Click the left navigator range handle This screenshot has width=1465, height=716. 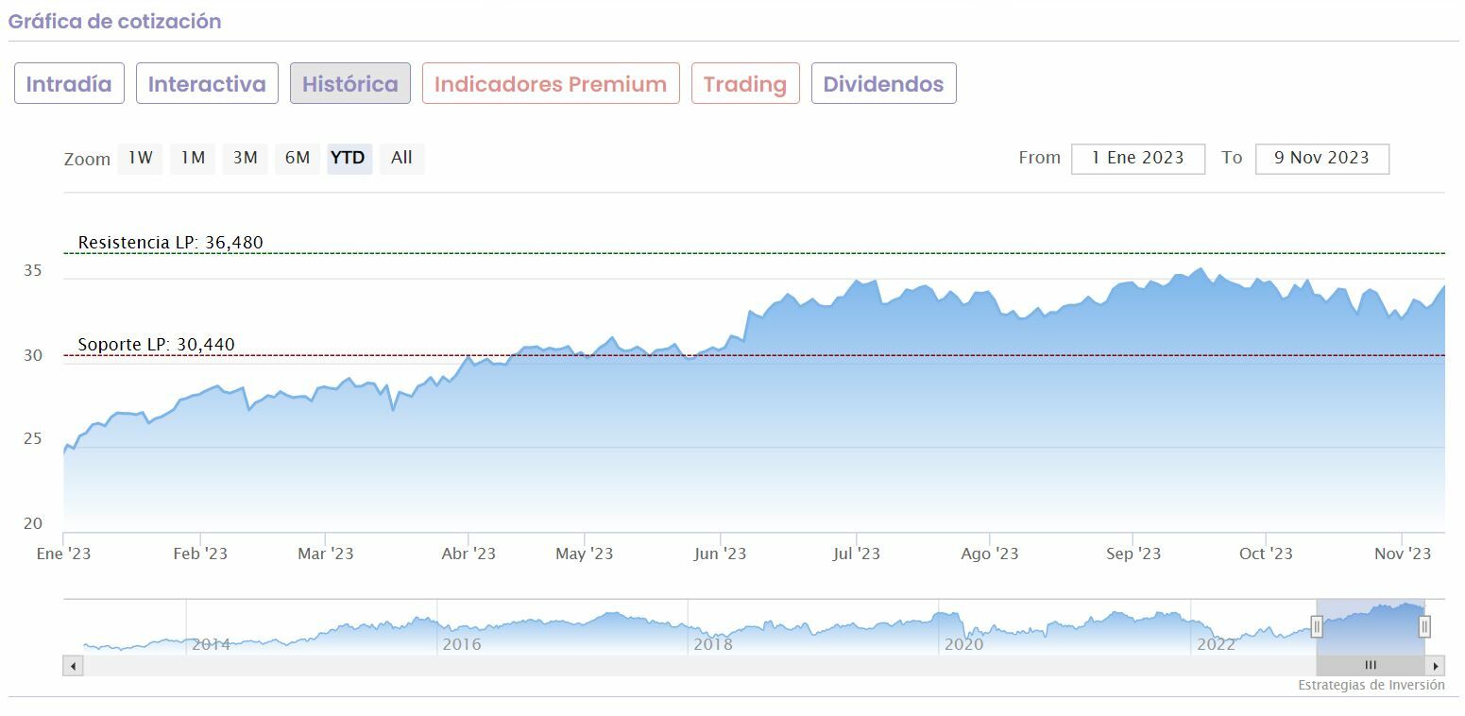point(1317,626)
